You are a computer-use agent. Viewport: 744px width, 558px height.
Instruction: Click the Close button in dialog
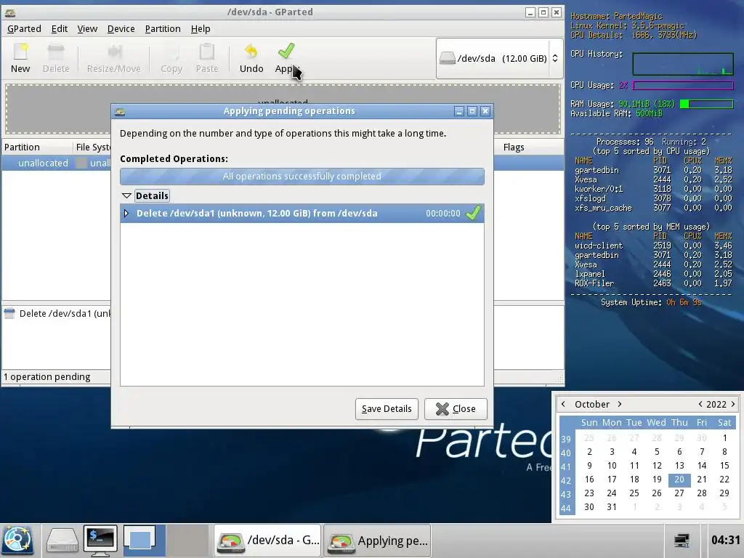[x=456, y=409]
